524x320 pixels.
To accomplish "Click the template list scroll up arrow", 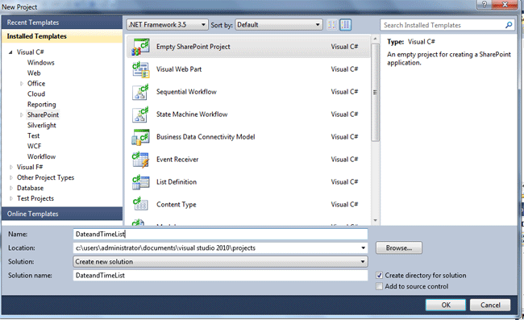I will [x=375, y=39].
